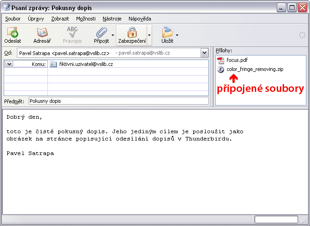Click the Odeslat send icon
The height and width of the screenshot is (226, 310).
coord(13,32)
